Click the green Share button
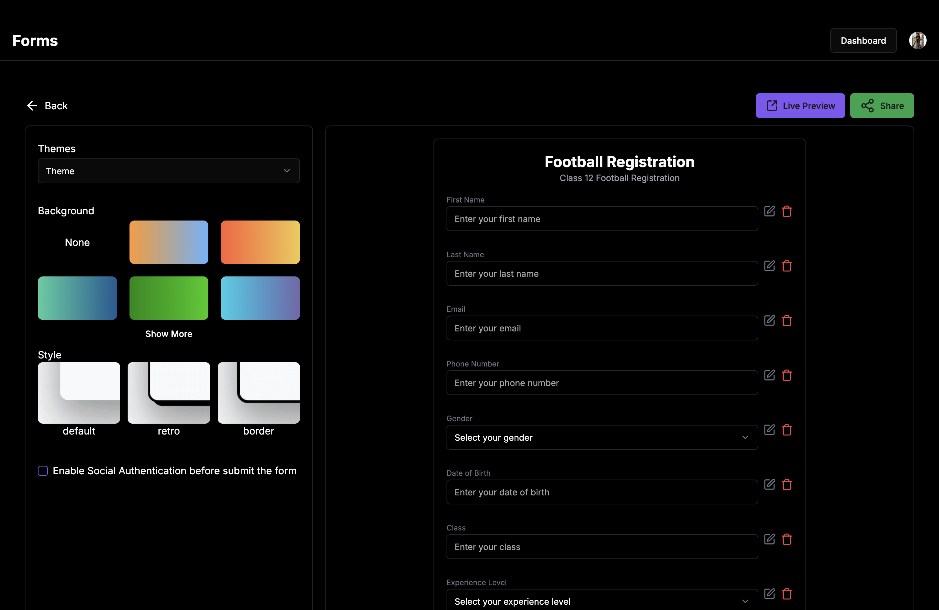Viewport: 939px width, 610px height. (x=882, y=106)
